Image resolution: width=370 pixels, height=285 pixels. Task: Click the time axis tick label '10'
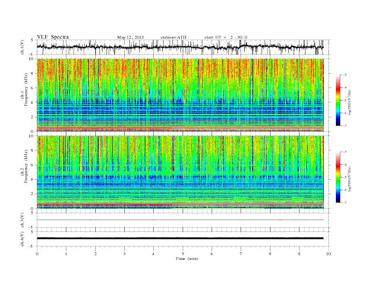pos(328,254)
